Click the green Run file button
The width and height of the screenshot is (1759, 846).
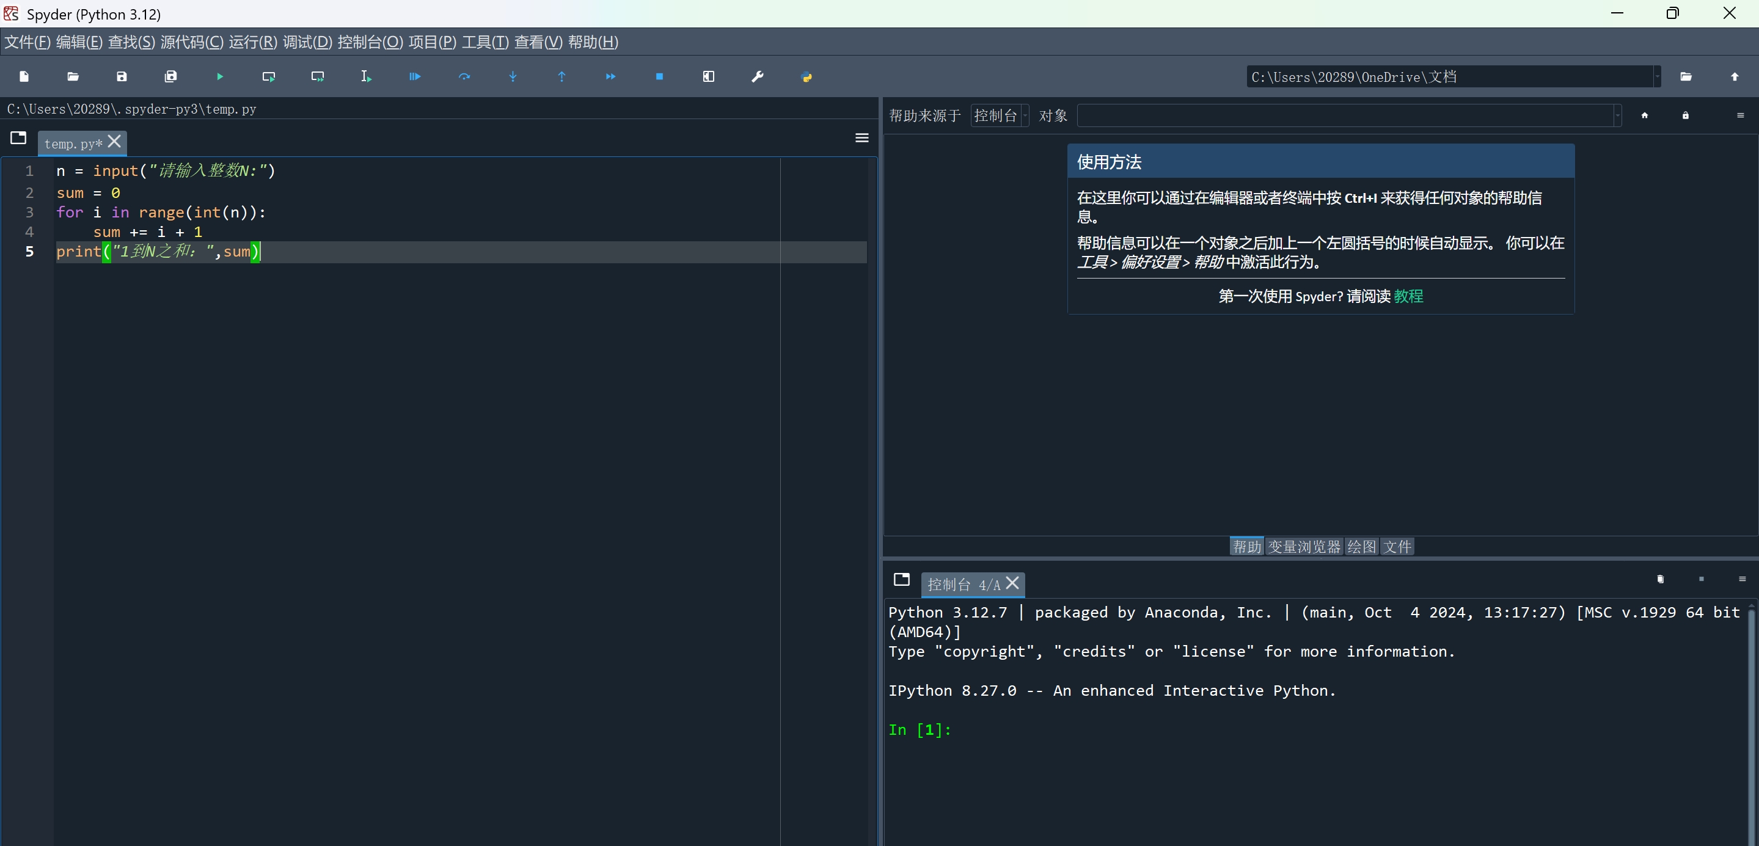click(x=220, y=76)
